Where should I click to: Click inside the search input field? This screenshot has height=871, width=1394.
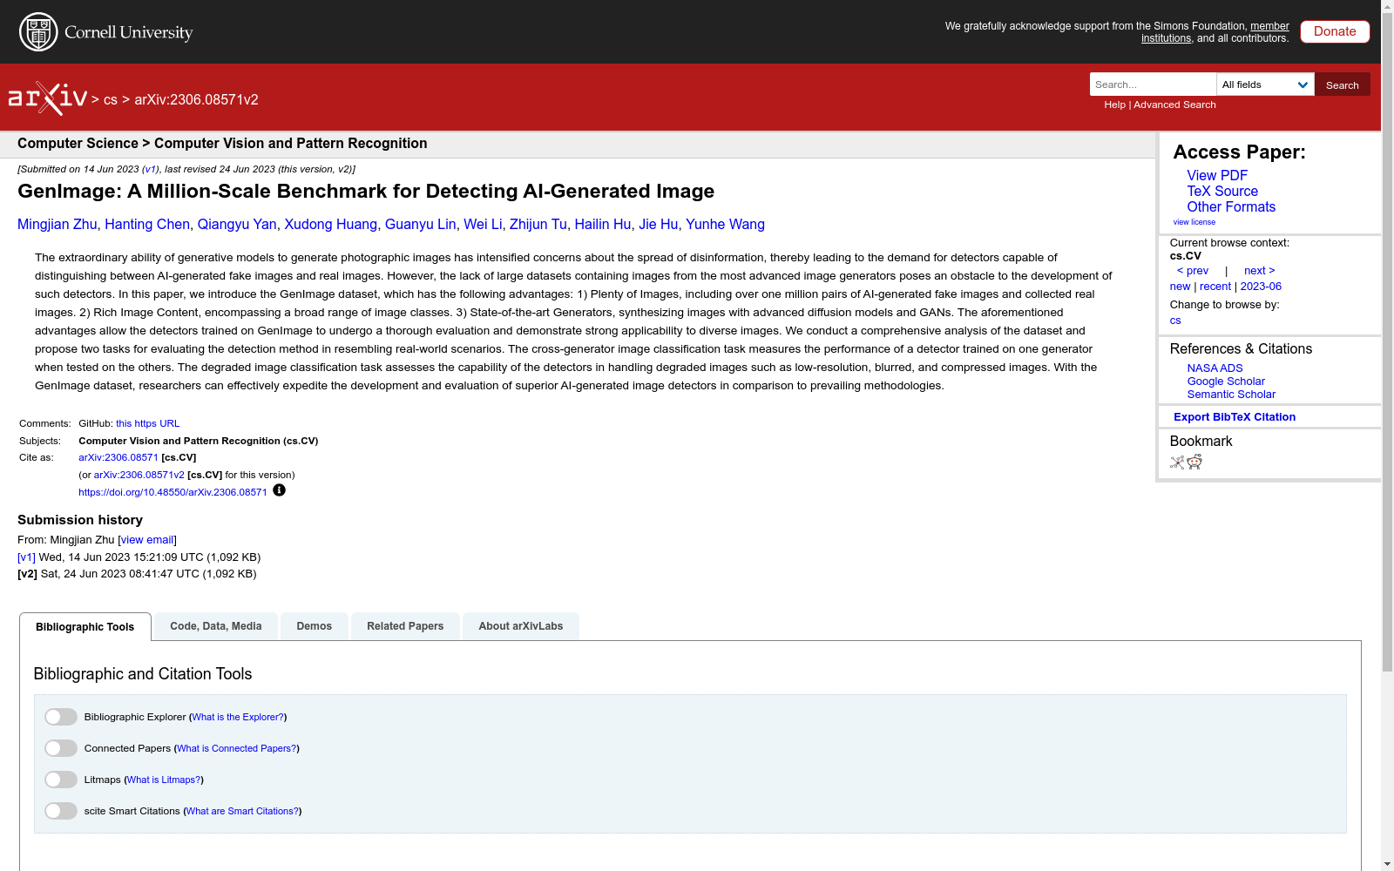point(1152,84)
